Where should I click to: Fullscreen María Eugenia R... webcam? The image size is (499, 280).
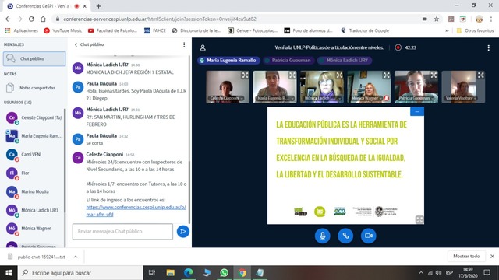[x=292, y=75]
